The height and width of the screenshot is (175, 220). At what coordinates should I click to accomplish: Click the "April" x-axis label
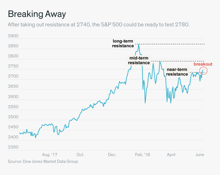(171, 155)
